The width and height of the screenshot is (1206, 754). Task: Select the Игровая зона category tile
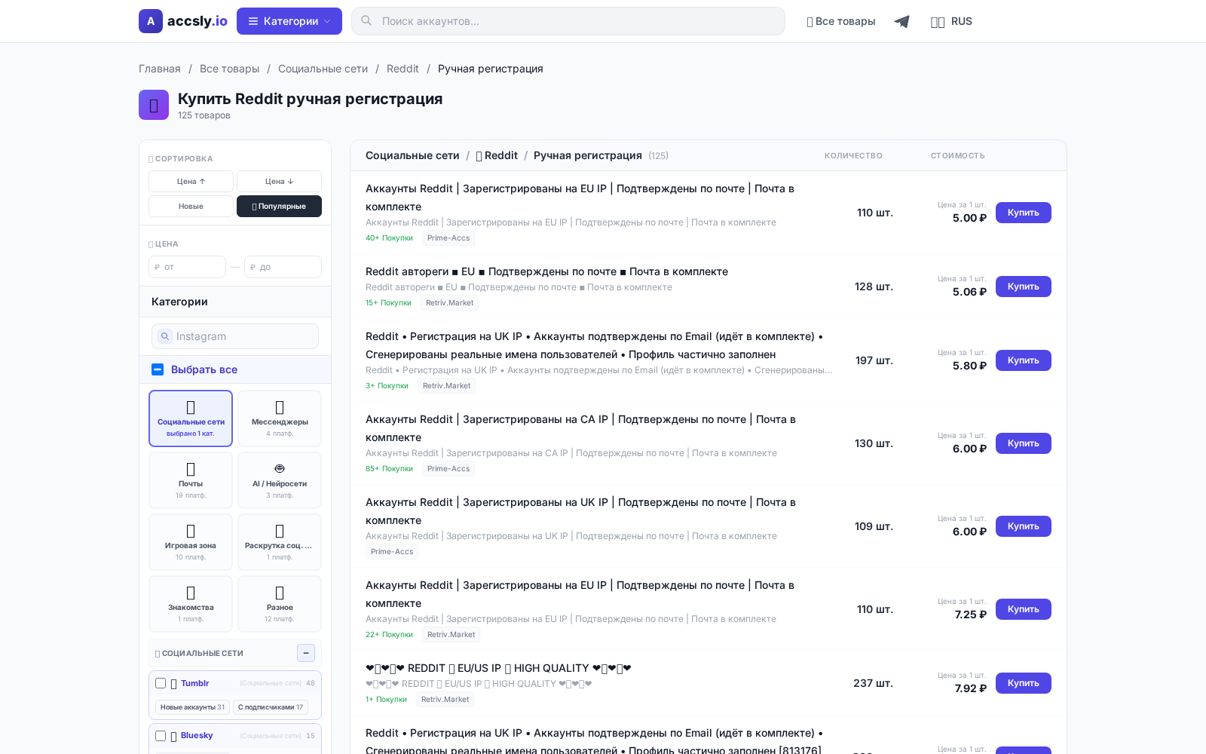(x=191, y=542)
